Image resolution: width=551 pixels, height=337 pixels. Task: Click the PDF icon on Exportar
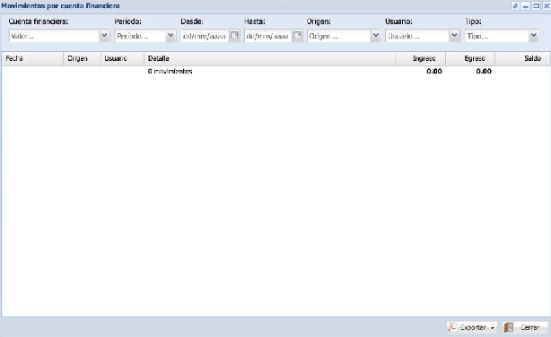[452, 327]
